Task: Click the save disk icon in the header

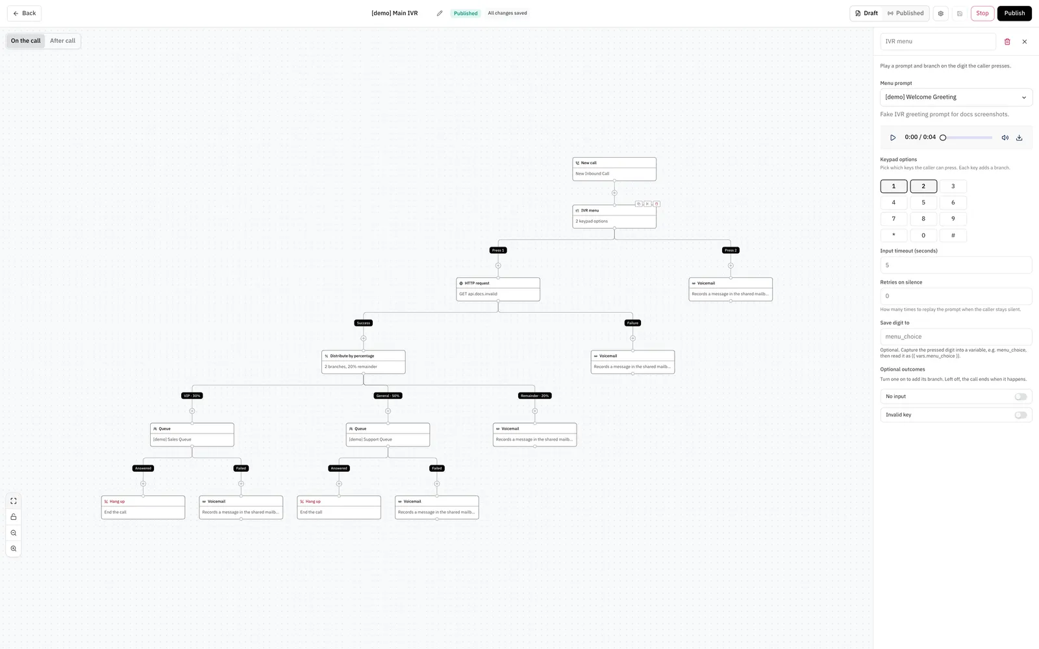Action: coord(960,13)
